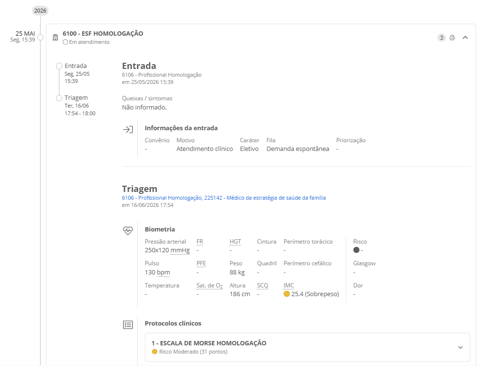Click the FR abbreviation label
The height and width of the screenshot is (368, 480).
click(x=200, y=242)
